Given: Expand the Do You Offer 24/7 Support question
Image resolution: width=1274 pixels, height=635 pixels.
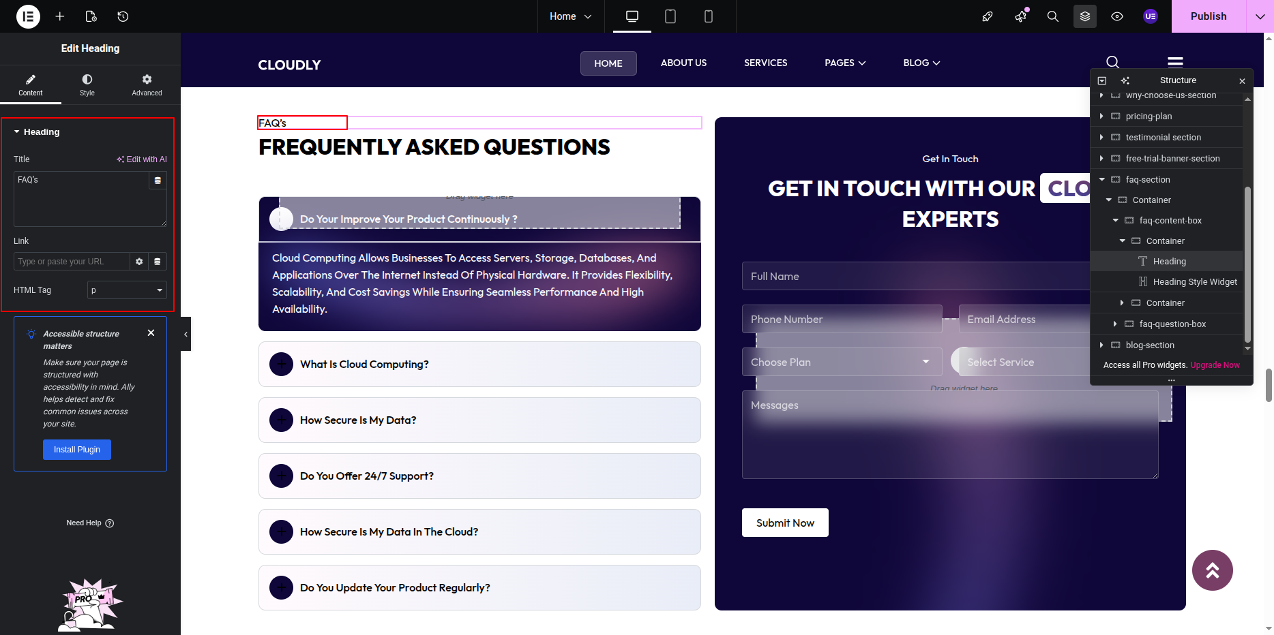Looking at the screenshot, I should 479,476.
